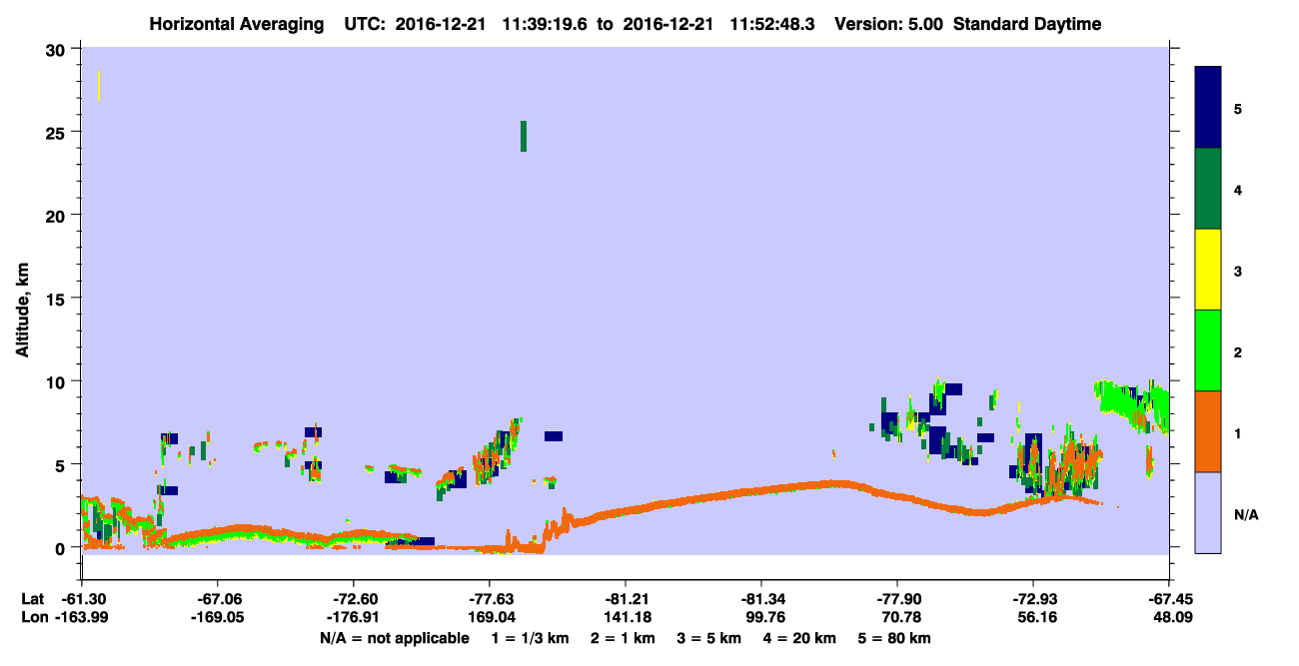Click the dark green colorbar segment labeled 4
This screenshot has height=666, width=1299.
[1208, 189]
